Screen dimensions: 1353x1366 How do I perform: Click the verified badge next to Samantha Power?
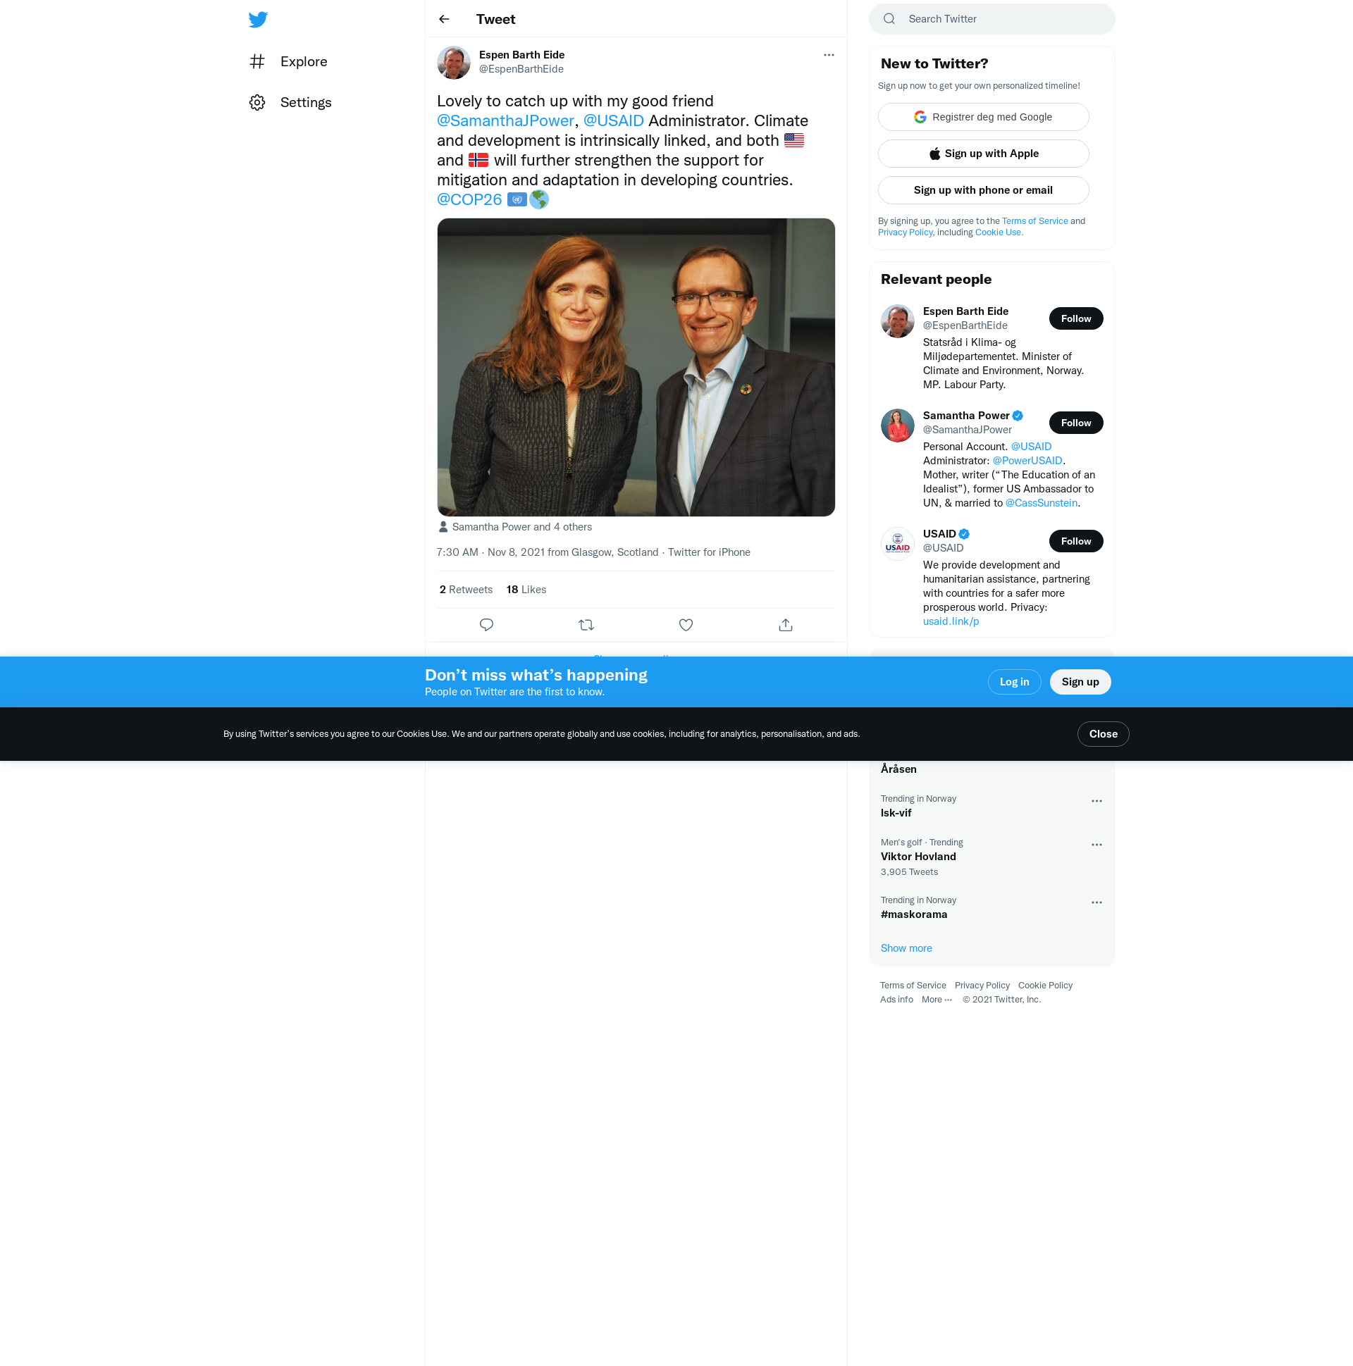coord(1018,416)
